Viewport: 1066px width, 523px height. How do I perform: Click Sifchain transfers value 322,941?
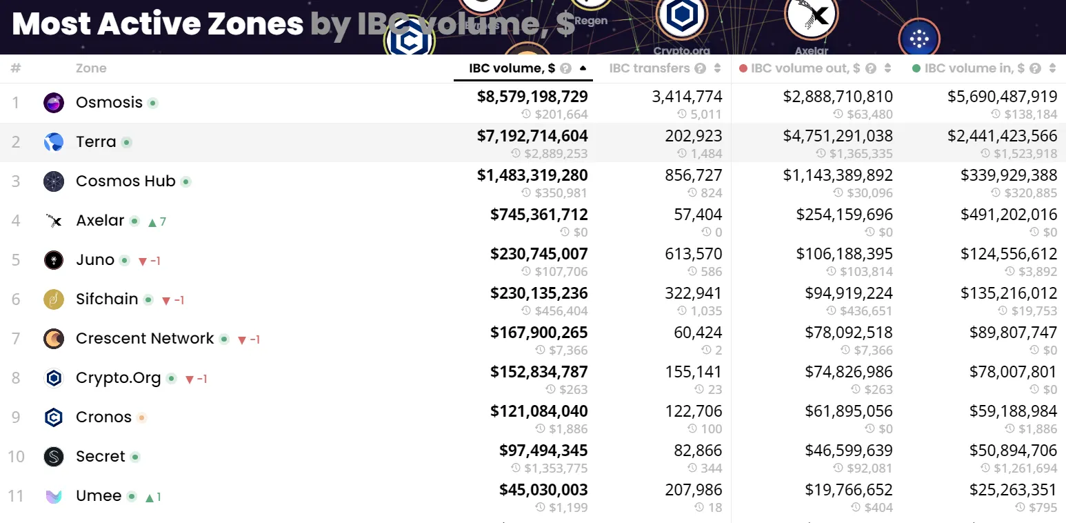tap(694, 293)
